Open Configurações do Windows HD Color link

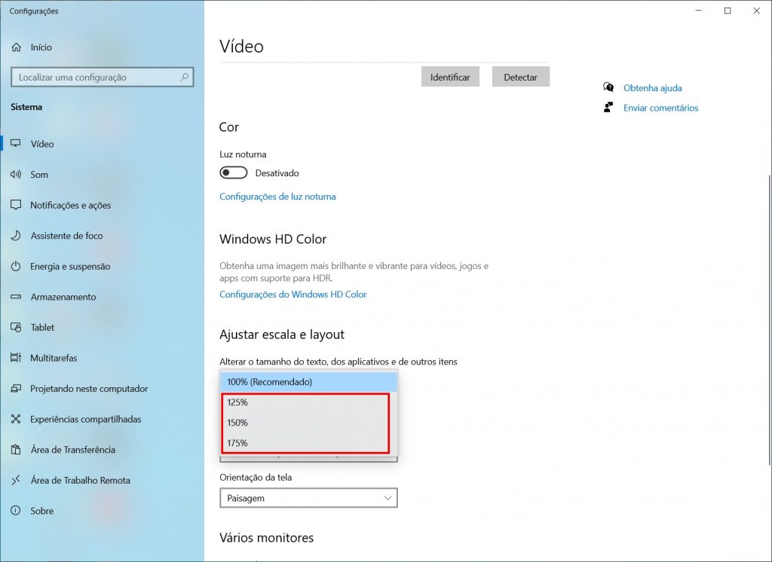[293, 295]
